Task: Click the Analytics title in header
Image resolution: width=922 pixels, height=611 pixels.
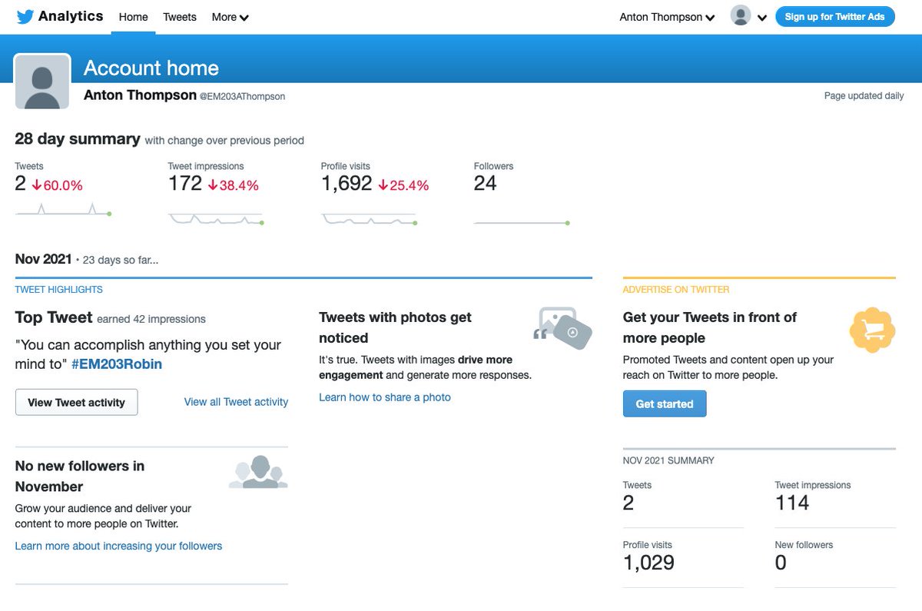Action: 71,16
